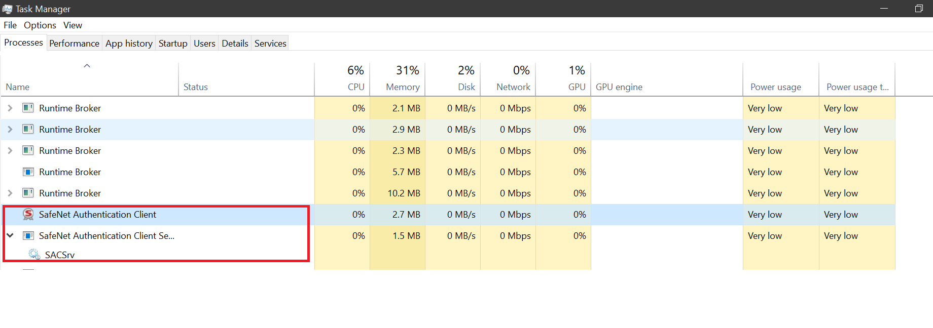Switch to the Startup tab
This screenshot has height=328, width=933.
[x=173, y=44]
